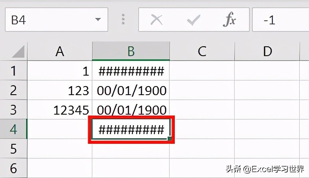This screenshot has width=309, height=178.
Task: Select the column D header
Action: click(267, 51)
